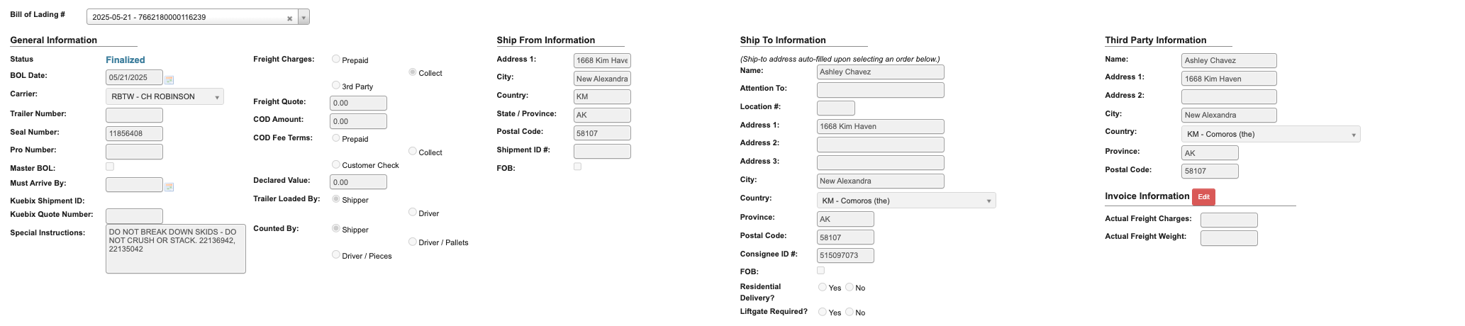Select Yes for Liftgate Required

(823, 311)
